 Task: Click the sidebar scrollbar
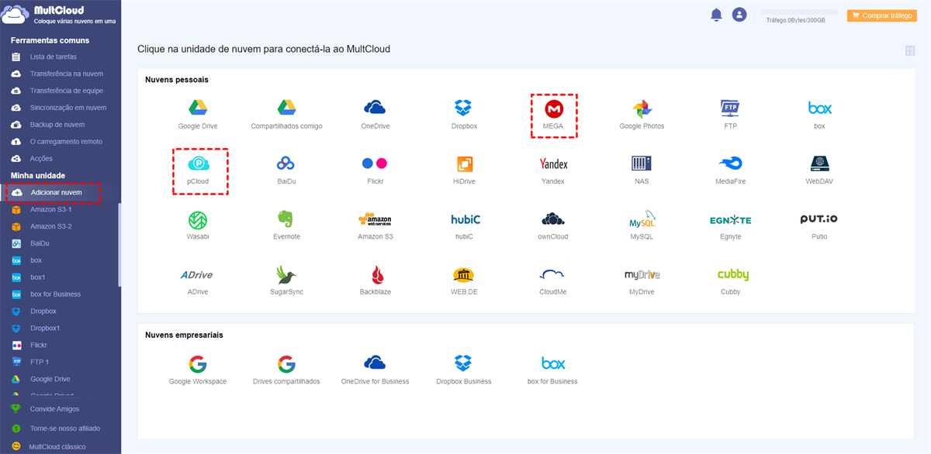point(119,245)
